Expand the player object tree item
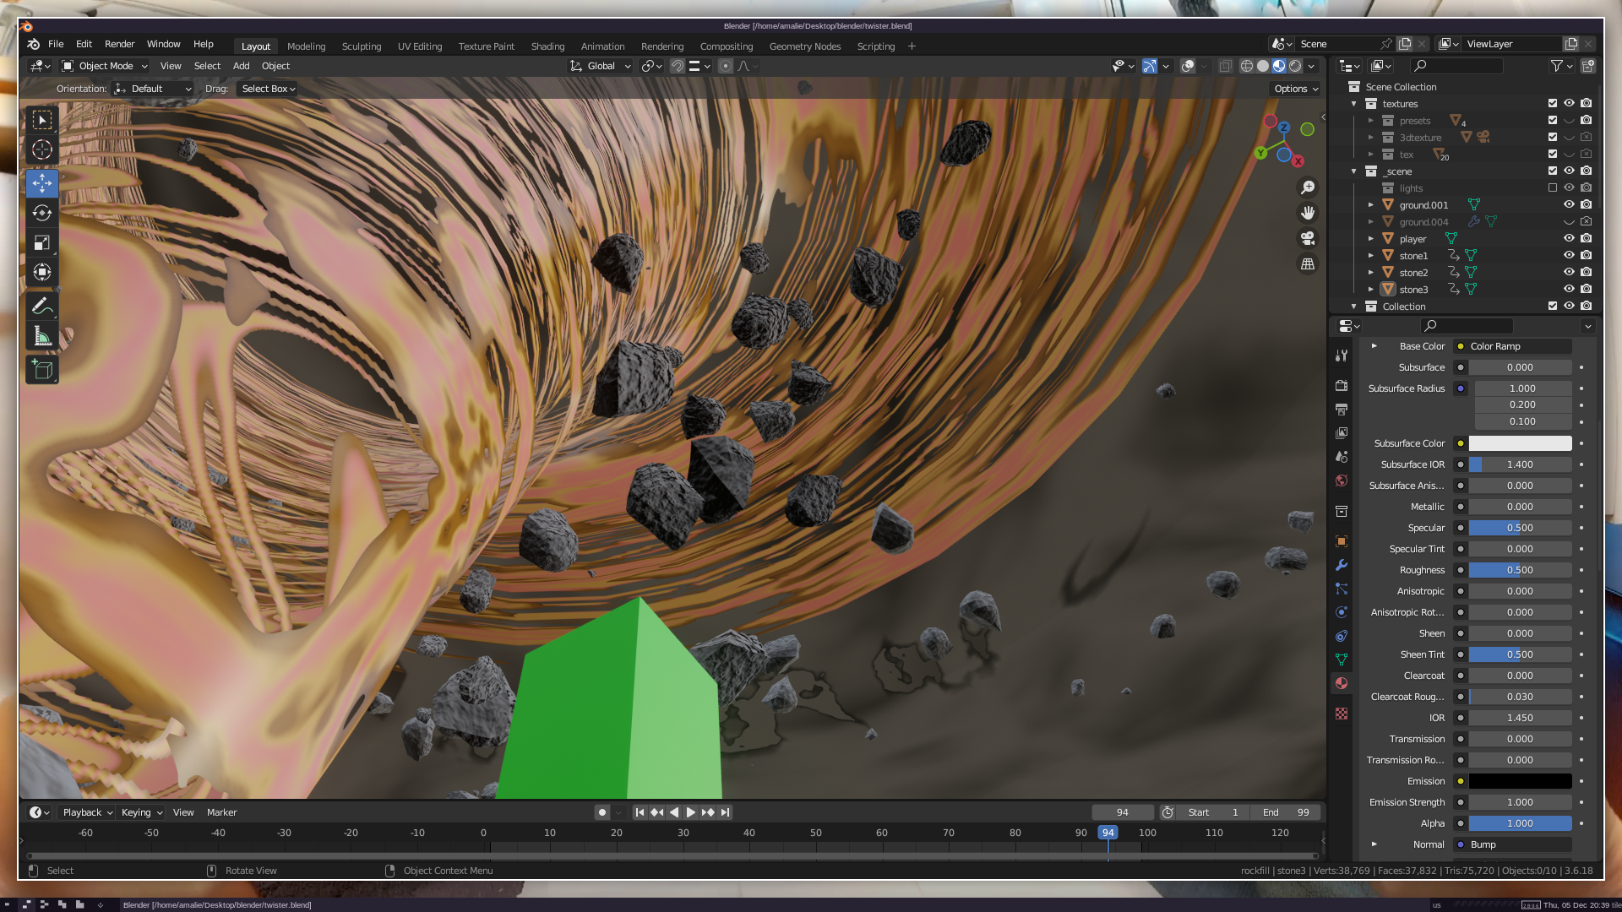The image size is (1622, 912). tap(1371, 239)
